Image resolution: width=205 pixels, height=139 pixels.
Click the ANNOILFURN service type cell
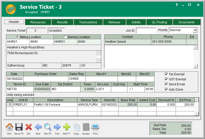pos(89,105)
